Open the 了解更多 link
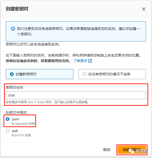Viewport: 152px width, 158px height. (x=80, y=61)
